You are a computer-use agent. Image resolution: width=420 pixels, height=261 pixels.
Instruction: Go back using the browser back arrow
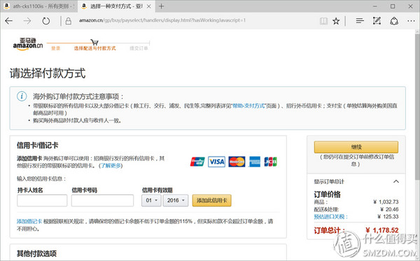pyautogui.click(x=9, y=21)
